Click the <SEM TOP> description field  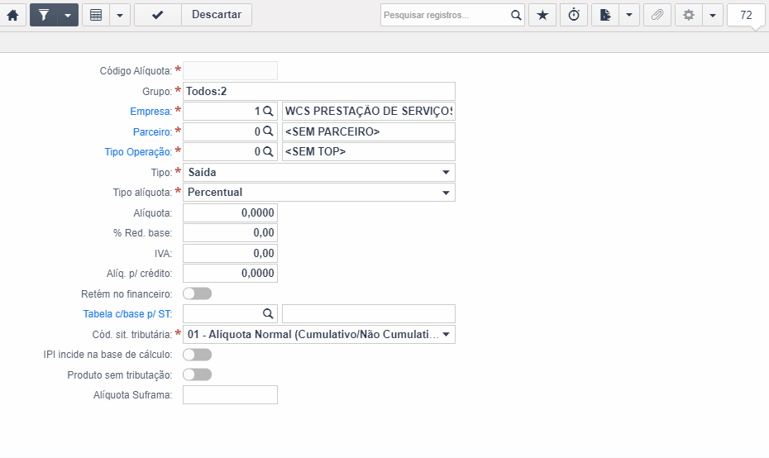tap(368, 151)
